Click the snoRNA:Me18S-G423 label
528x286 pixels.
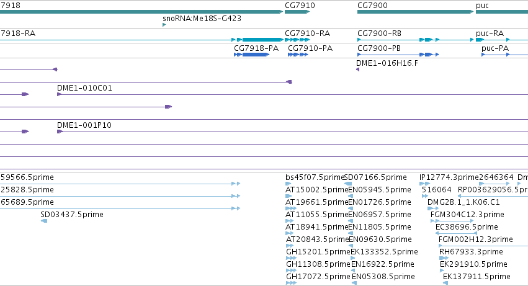click(202, 19)
